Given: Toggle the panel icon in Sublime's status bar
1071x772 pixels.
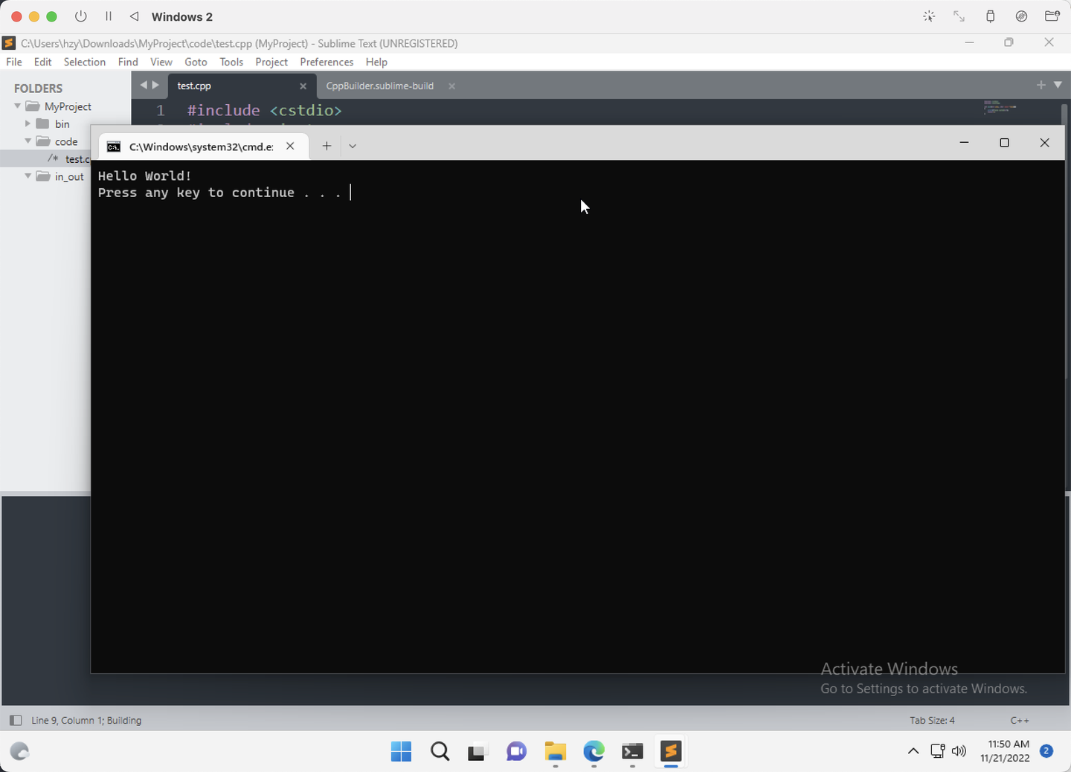Looking at the screenshot, I should (x=16, y=720).
